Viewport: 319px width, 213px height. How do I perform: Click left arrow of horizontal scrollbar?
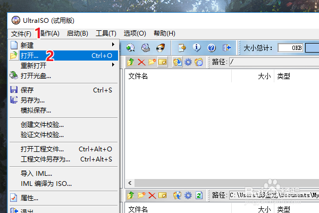(x=130, y=183)
